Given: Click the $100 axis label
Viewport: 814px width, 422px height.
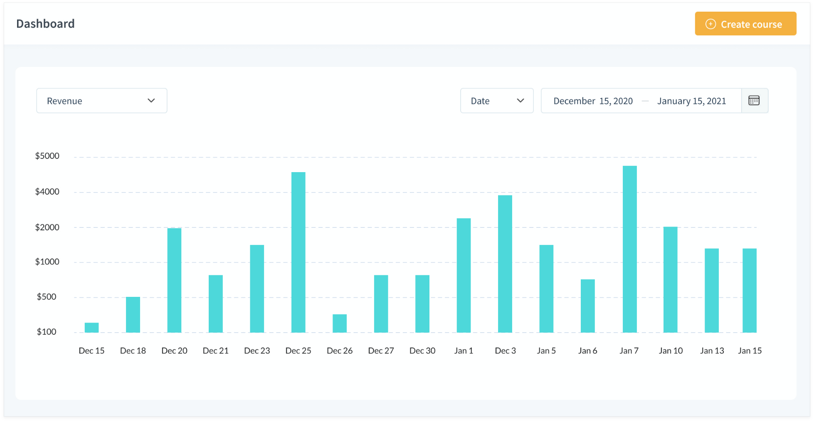Looking at the screenshot, I should pyautogui.click(x=47, y=332).
